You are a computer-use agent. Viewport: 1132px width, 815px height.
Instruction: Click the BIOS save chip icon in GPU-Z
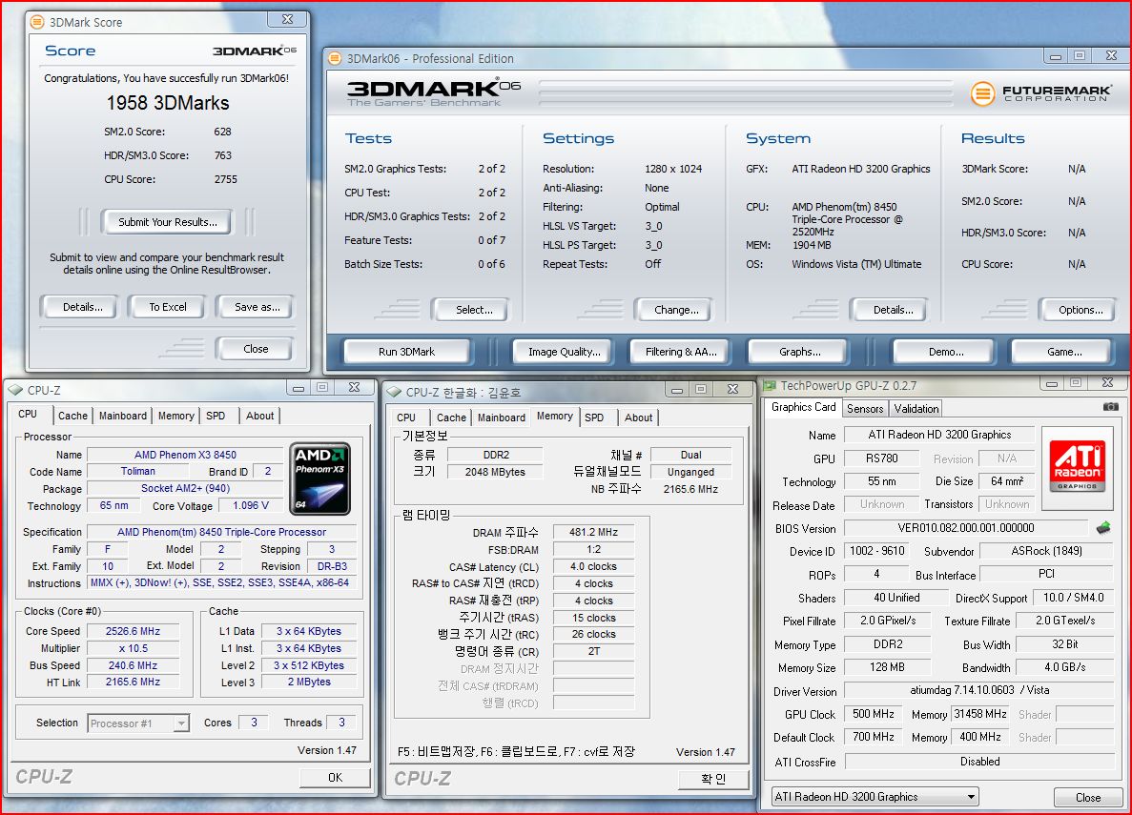(1103, 528)
